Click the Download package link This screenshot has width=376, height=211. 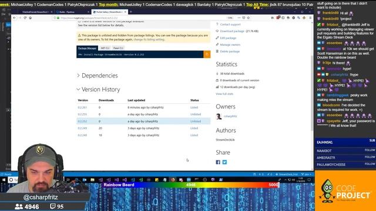tap(232, 31)
